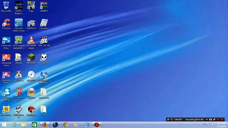The image size is (228, 128).
Task: Select the WildTangent Games shortcut
Action: point(19,43)
